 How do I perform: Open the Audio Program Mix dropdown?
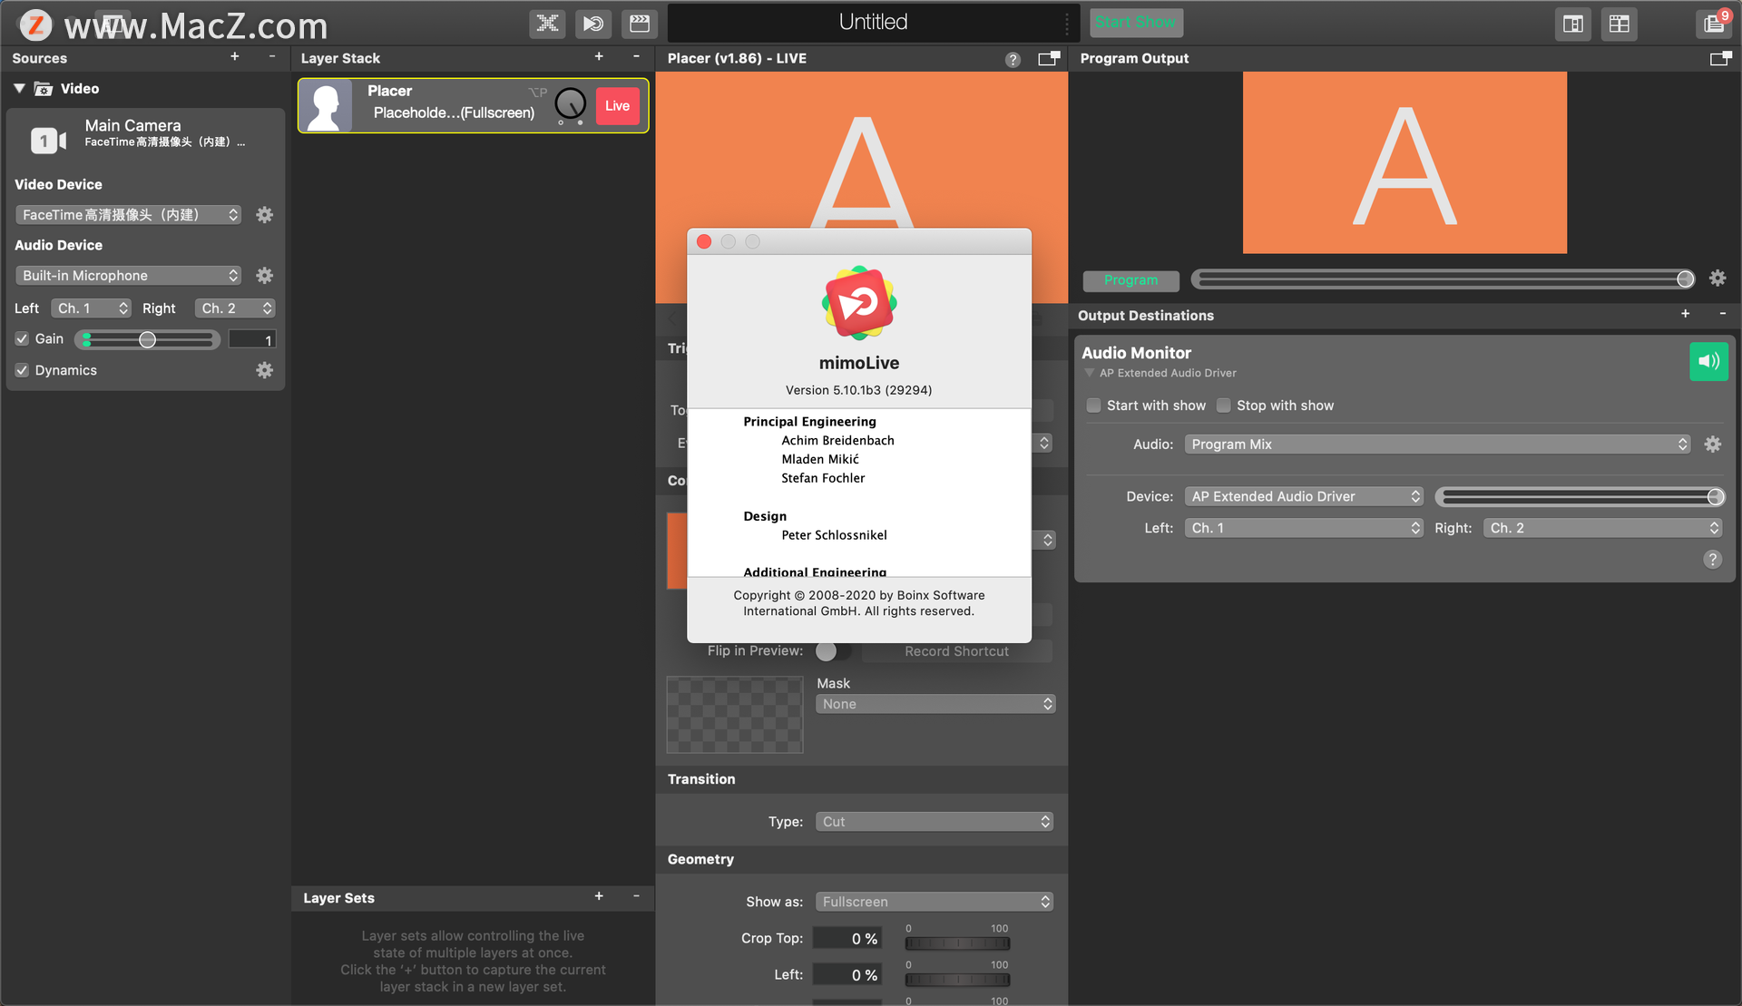[x=1437, y=445]
